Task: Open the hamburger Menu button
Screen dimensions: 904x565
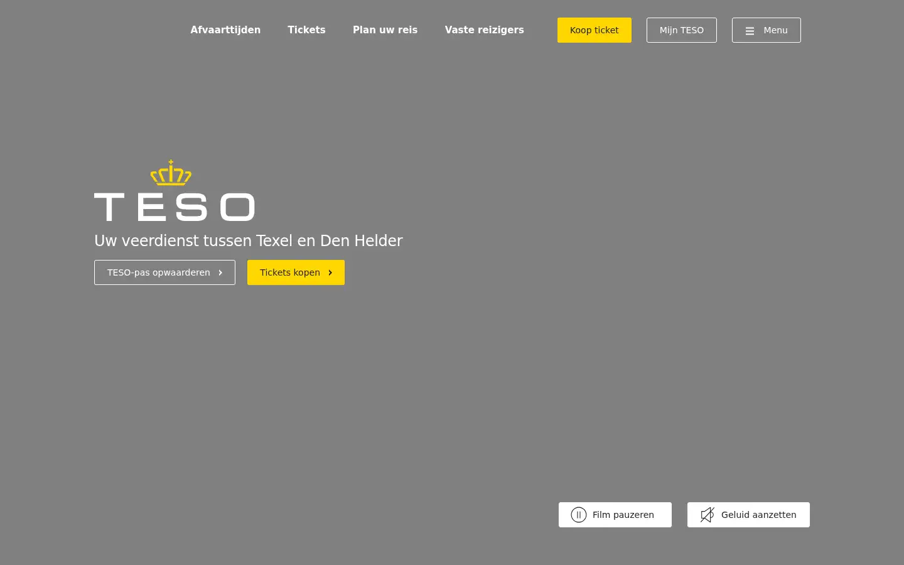Action: [766, 30]
